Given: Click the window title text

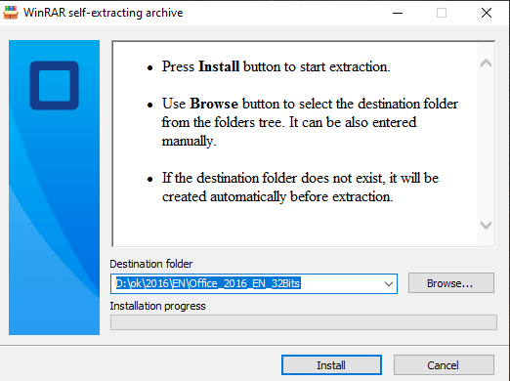Looking at the screenshot, I should (104, 13).
